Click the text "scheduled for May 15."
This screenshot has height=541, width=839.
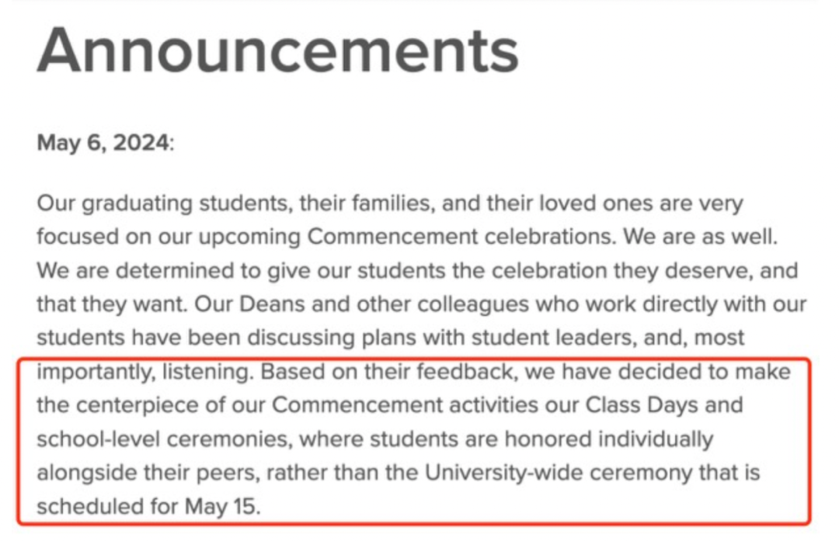(148, 507)
